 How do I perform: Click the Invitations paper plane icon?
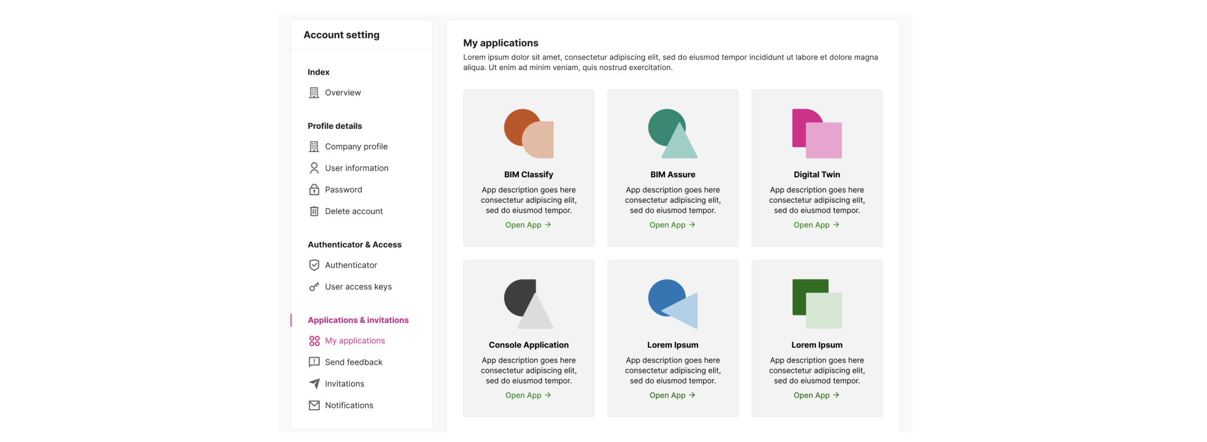pos(314,384)
